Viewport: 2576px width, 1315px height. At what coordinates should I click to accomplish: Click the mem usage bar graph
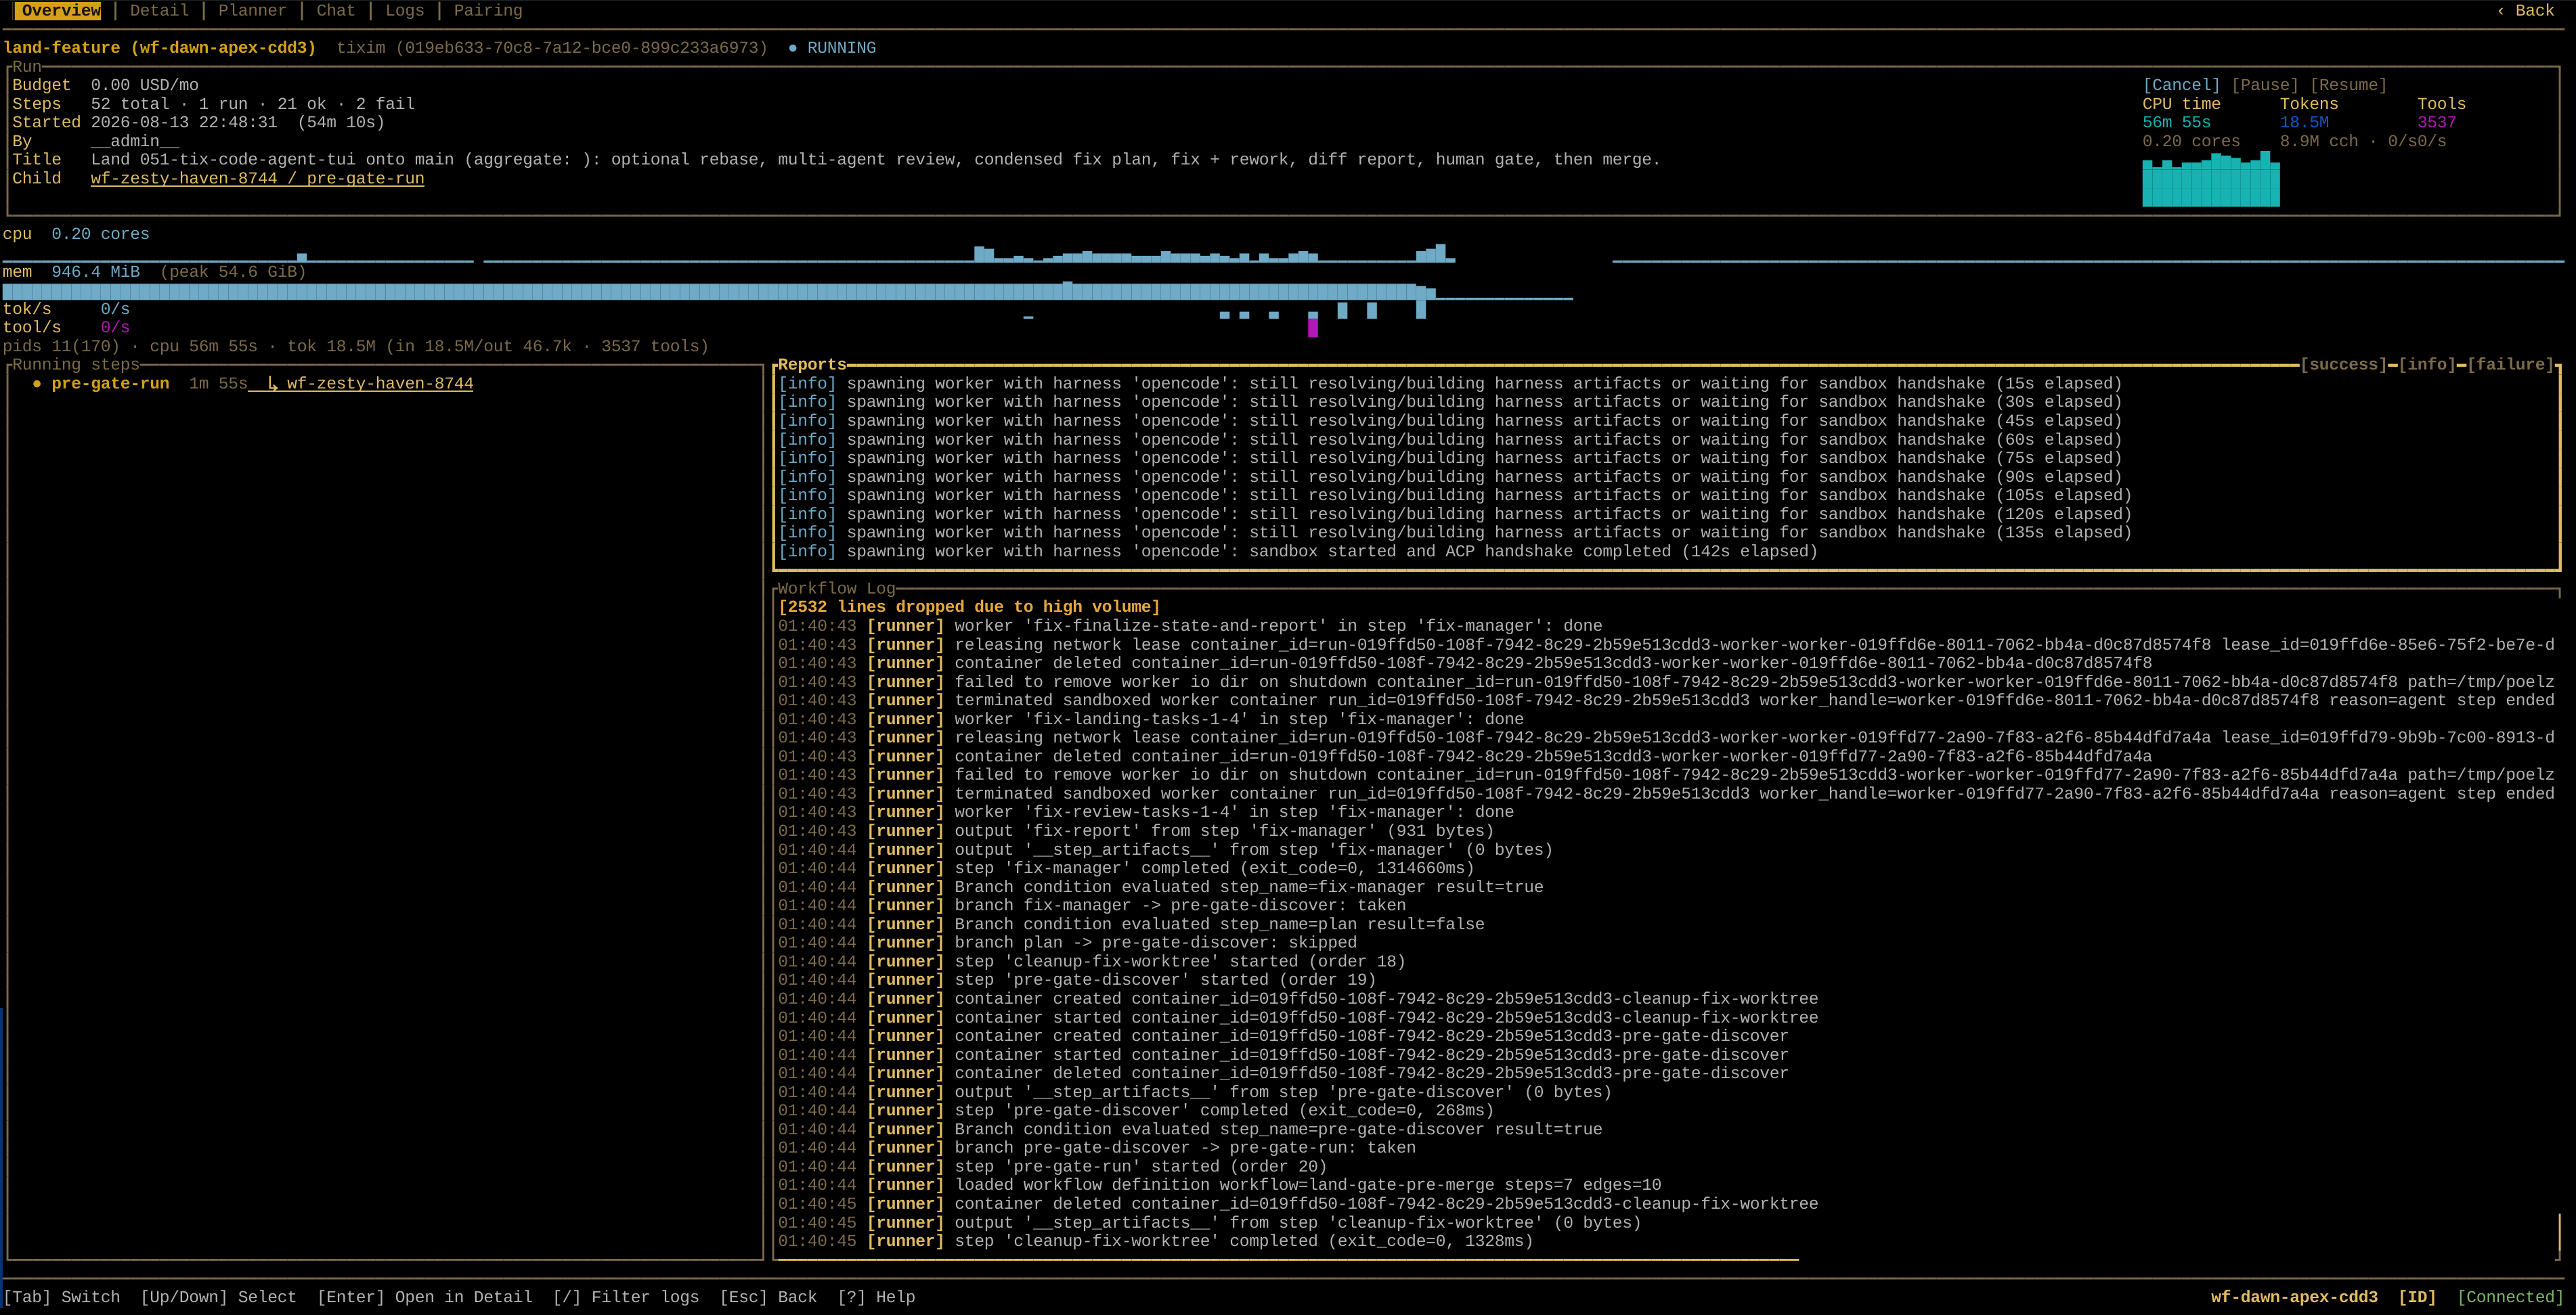click(788, 291)
